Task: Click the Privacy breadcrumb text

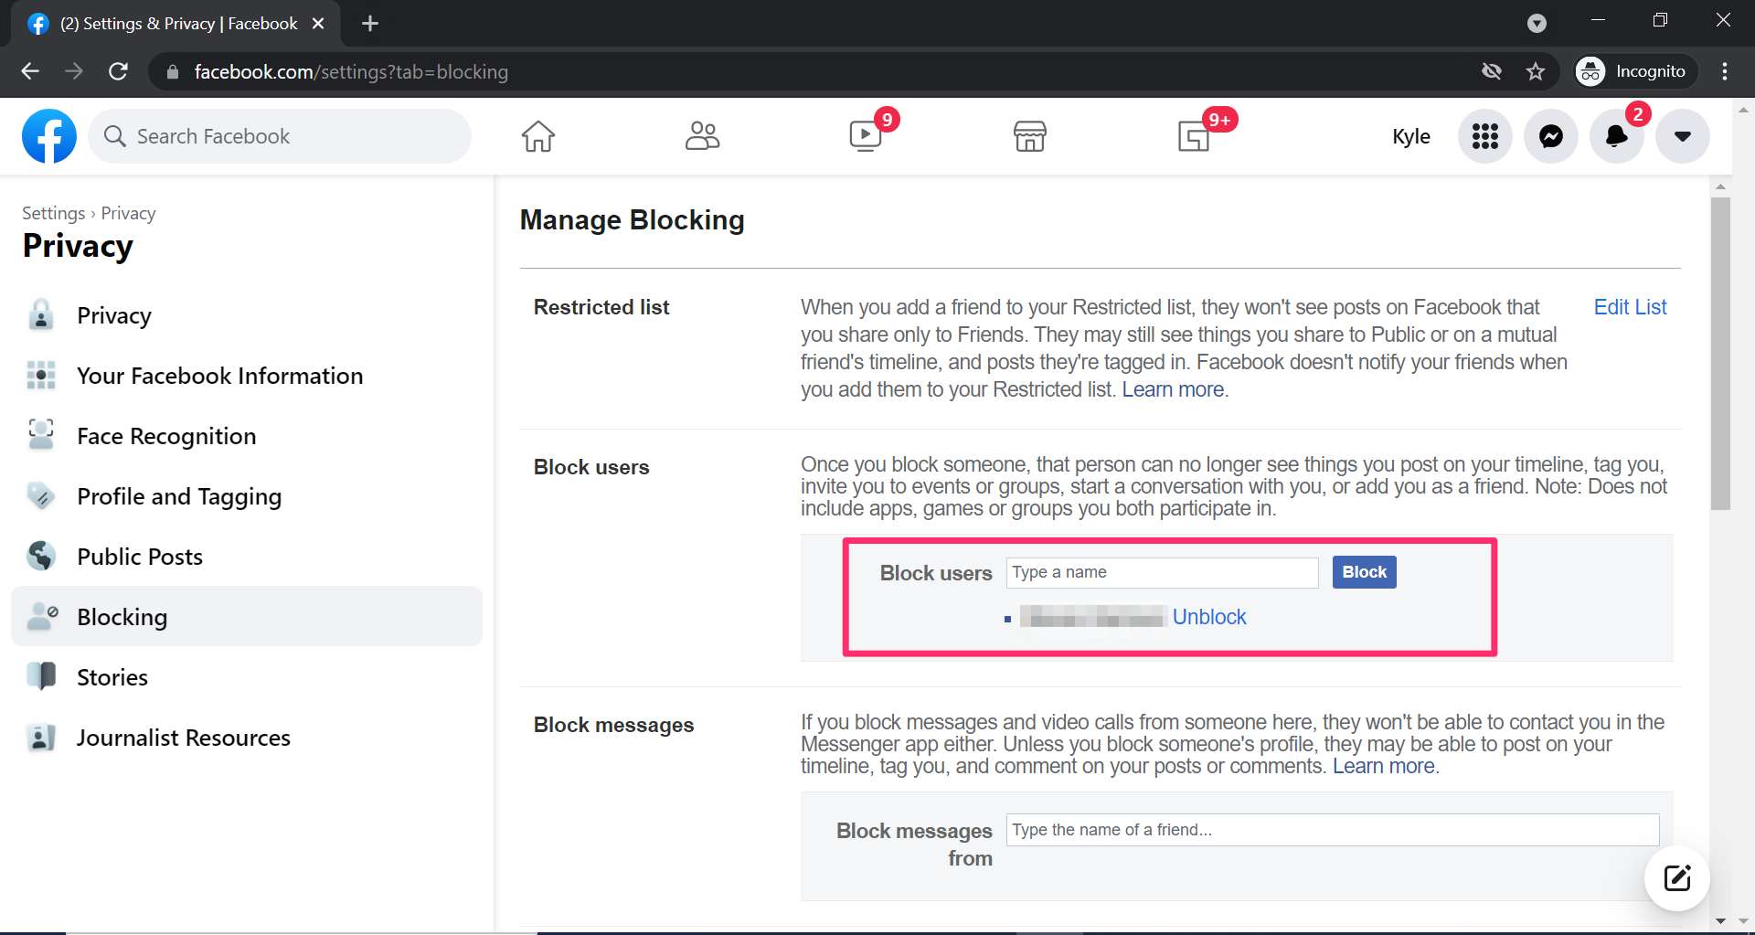Action: point(128,213)
